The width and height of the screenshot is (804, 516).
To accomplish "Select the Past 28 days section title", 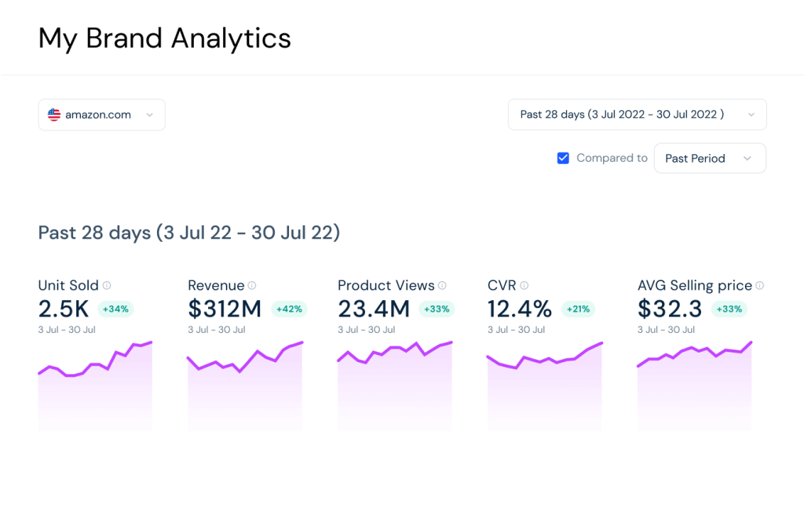I will [x=188, y=232].
